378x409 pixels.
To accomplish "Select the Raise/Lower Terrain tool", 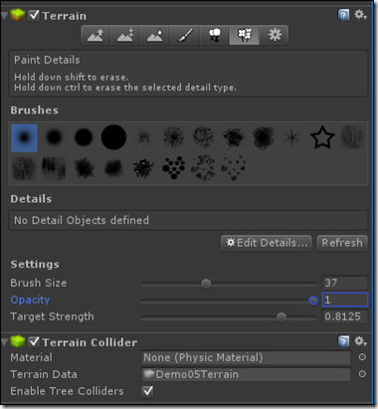I will point(95,35).
